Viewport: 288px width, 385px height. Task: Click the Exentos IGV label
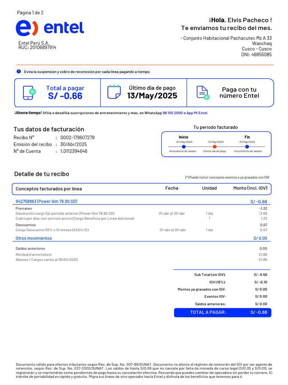[215, 296]
